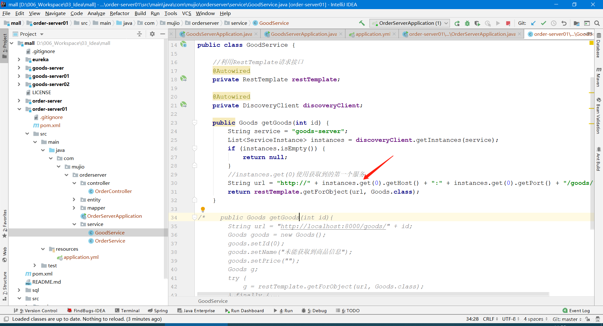Open the FindBugs-IDEA tool window
Viewport: 603px width, 326px height.
[x=86, y=311]
